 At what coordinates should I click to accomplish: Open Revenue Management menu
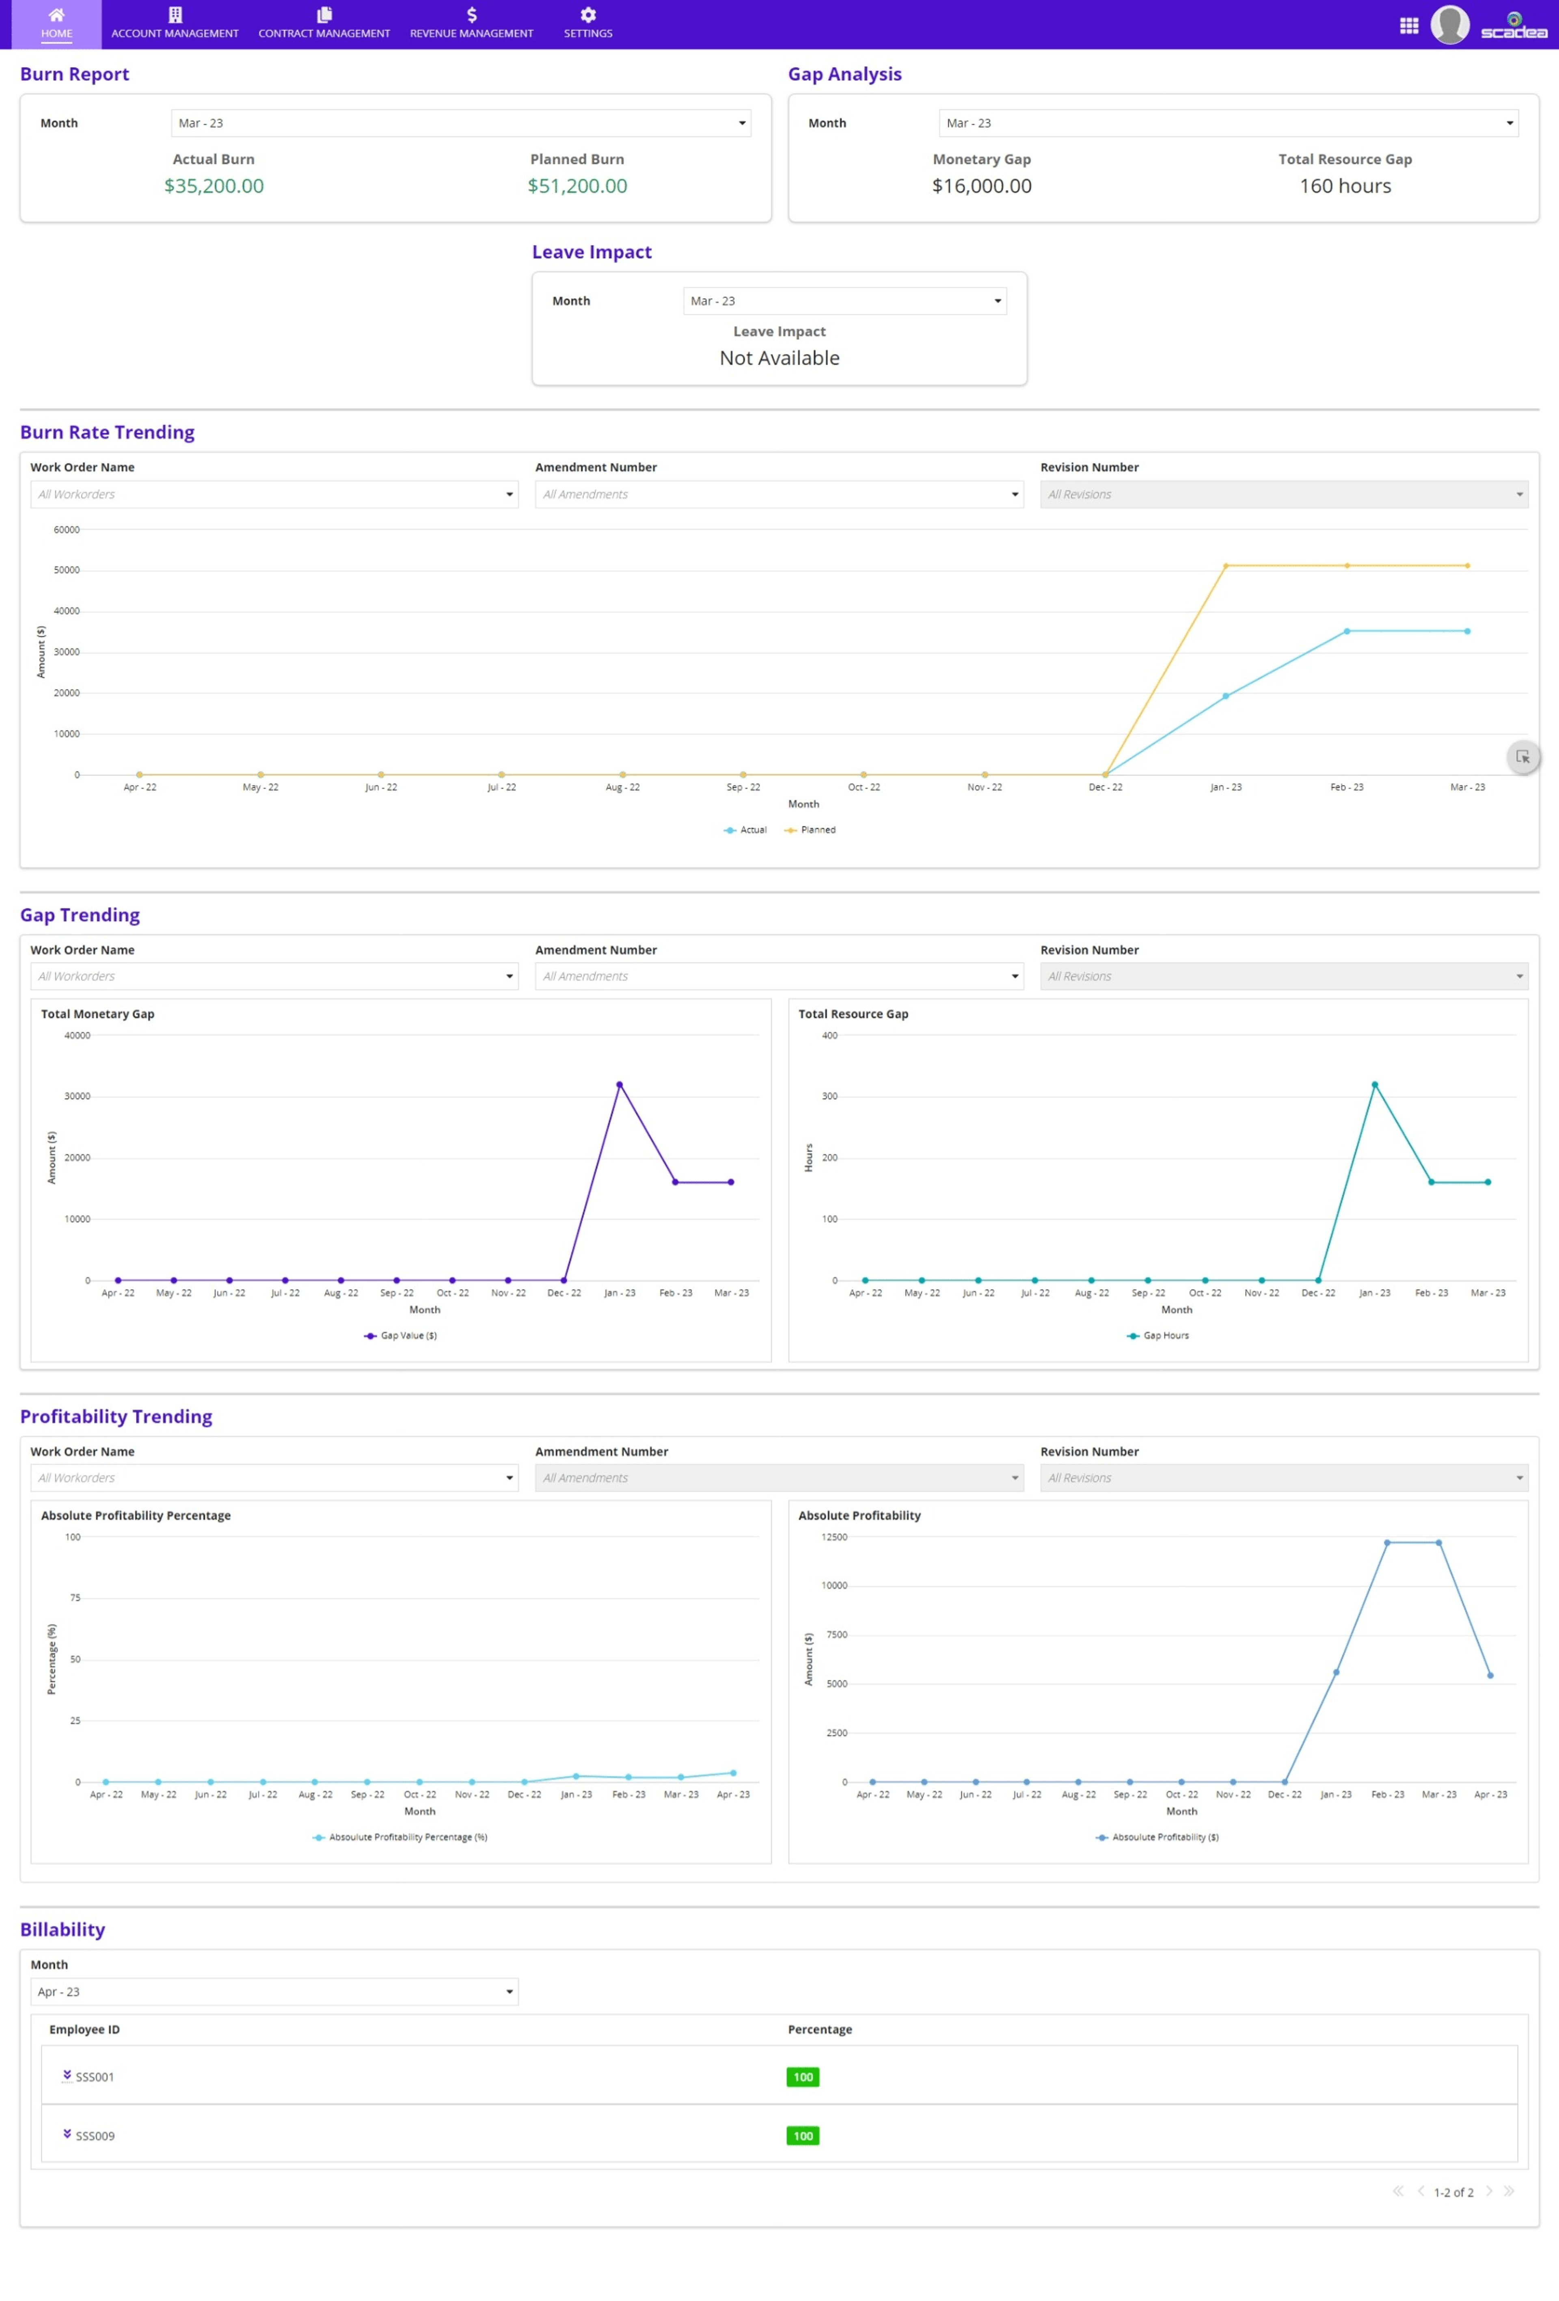471,24
